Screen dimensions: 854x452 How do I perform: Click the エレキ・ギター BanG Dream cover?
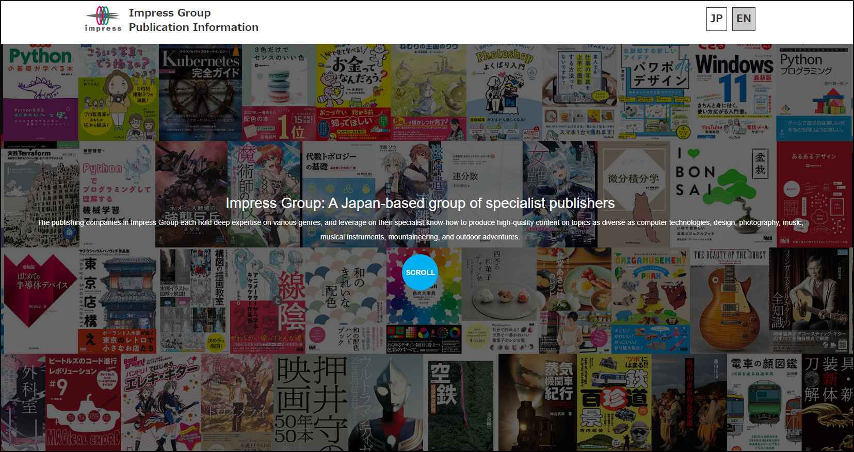pyautogui.click(x=161, y=402)
